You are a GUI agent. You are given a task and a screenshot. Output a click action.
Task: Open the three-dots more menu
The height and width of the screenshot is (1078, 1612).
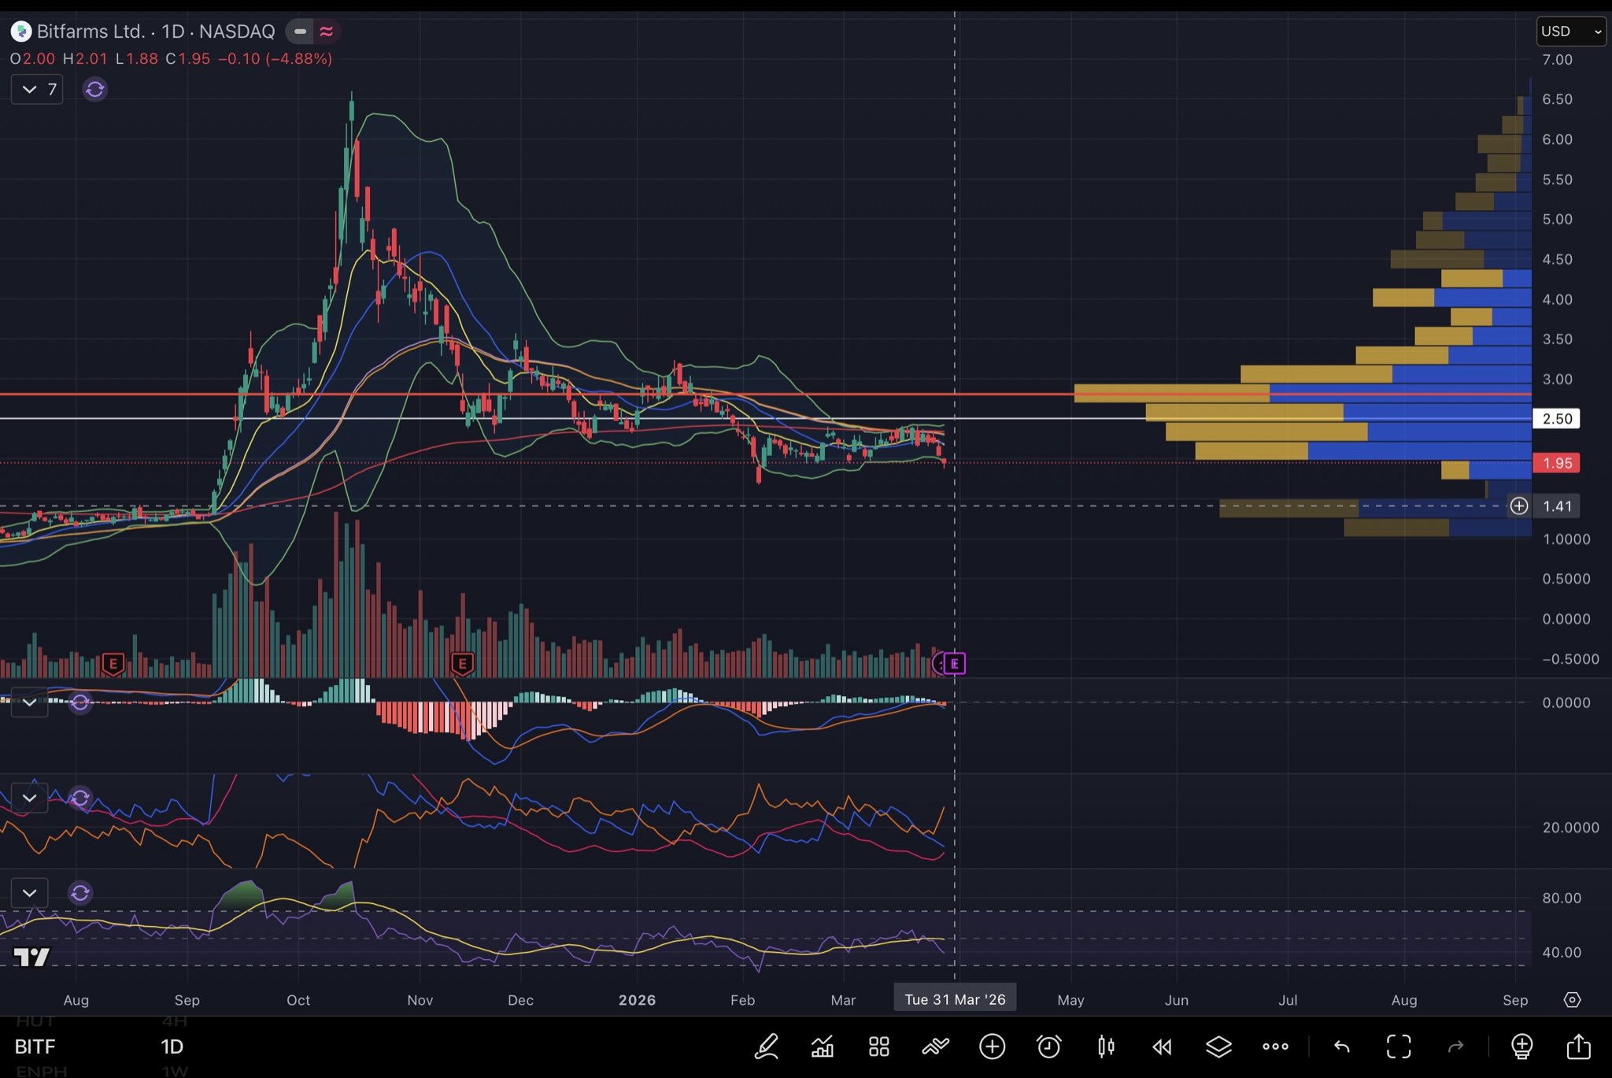[1275, 1047]
